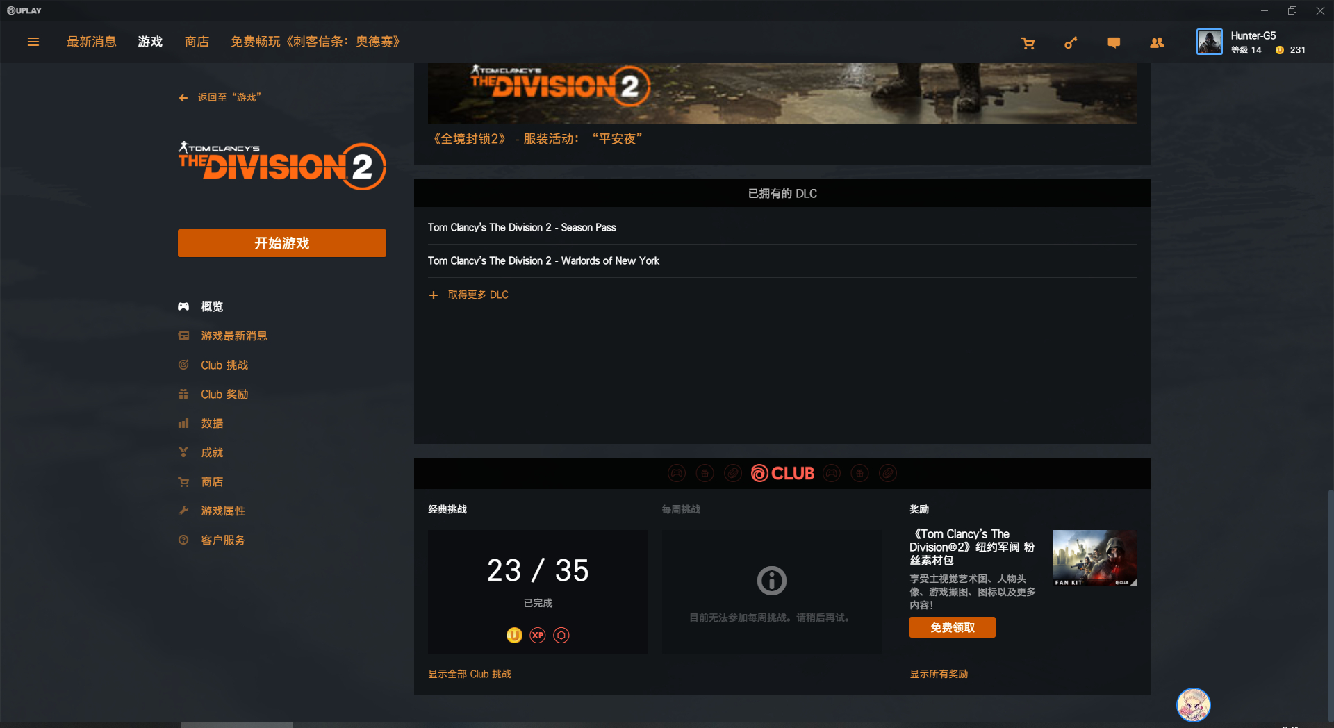Click the Uplay units coin reward icon
1334x728 pixels.
pos(514,635)
